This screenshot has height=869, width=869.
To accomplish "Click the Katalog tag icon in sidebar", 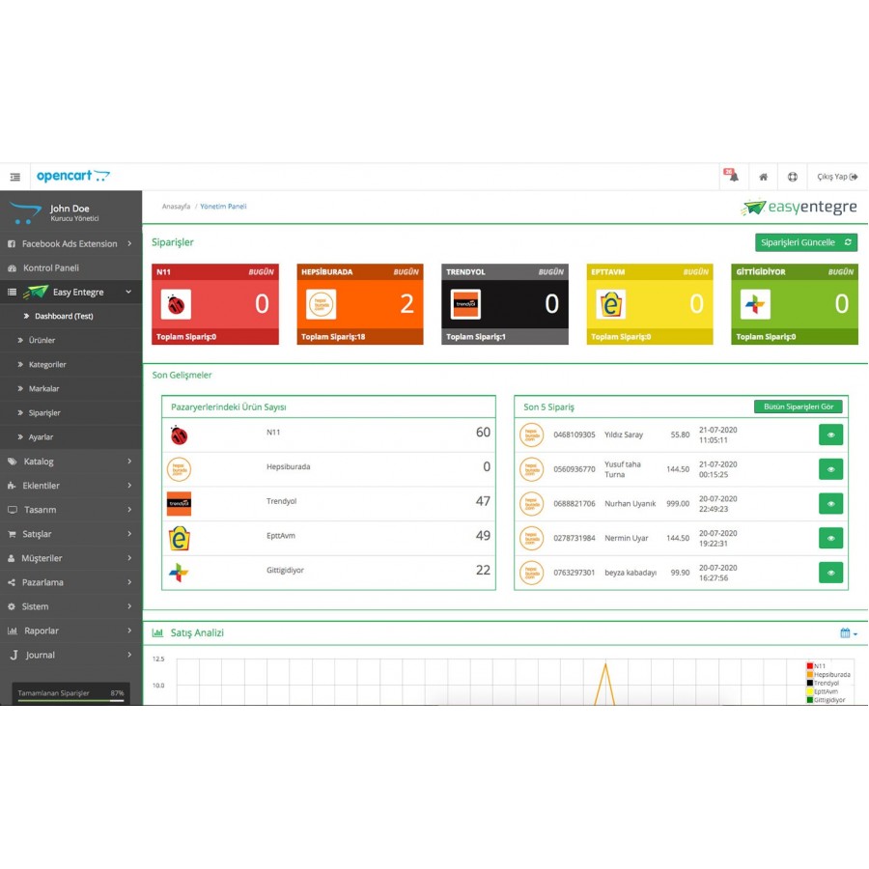I will (x=13, y=462).
